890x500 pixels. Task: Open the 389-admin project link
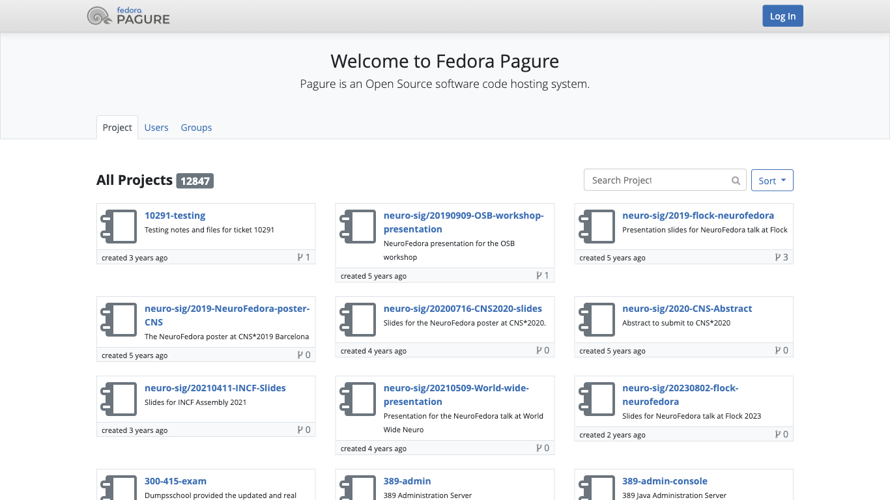(407, 481)
